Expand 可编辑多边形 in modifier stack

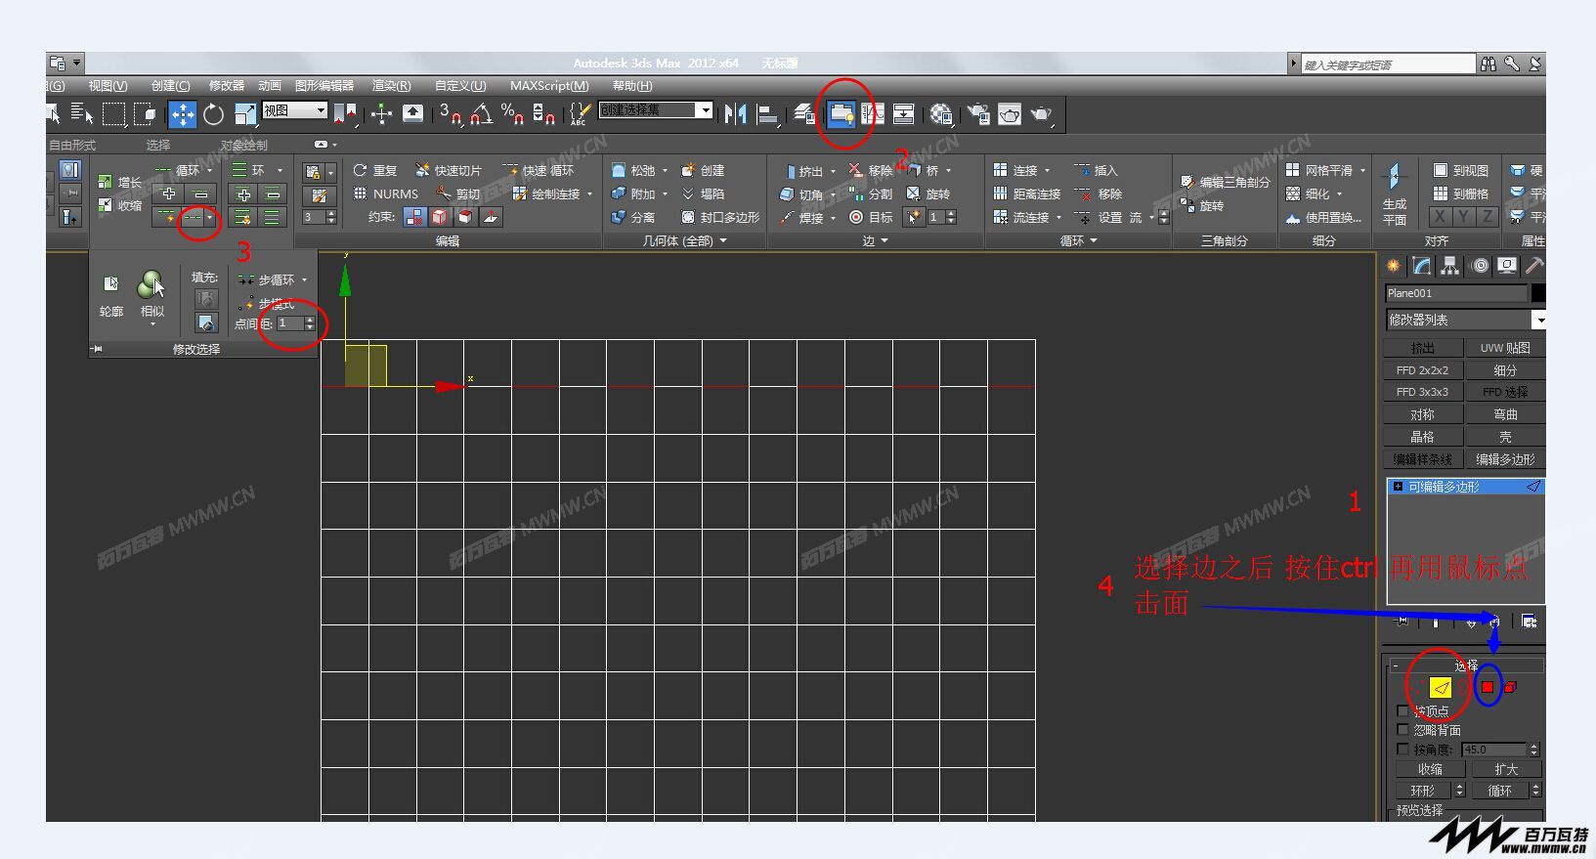point(1399,486)
